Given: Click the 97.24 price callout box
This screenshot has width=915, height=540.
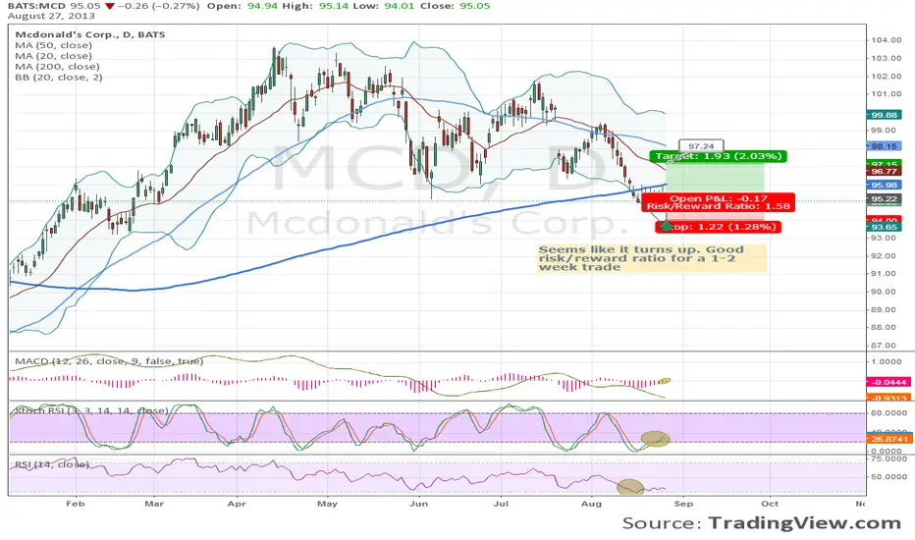Looking at the screenshot, I should point(701,146).
